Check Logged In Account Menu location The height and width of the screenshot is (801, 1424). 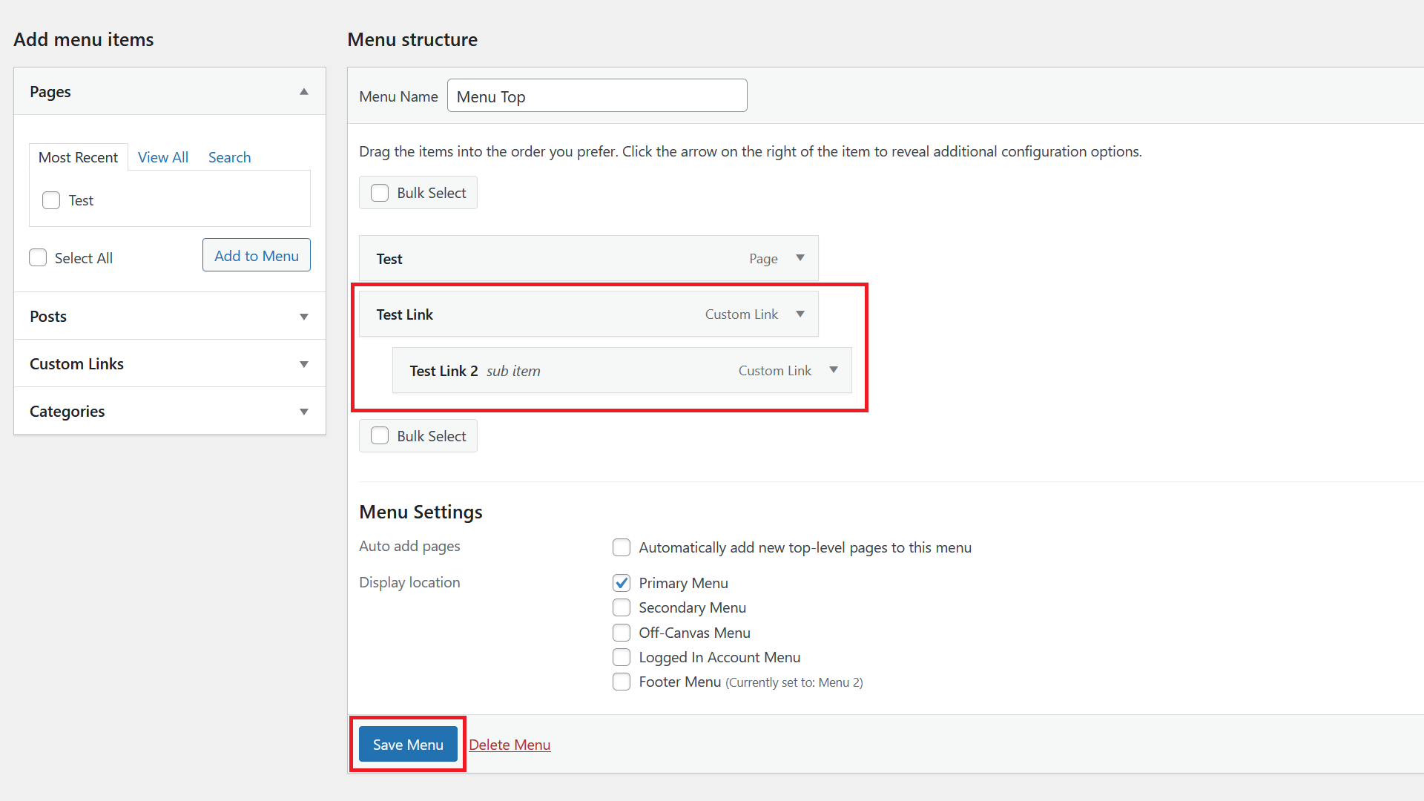click(x=622, y=657)
